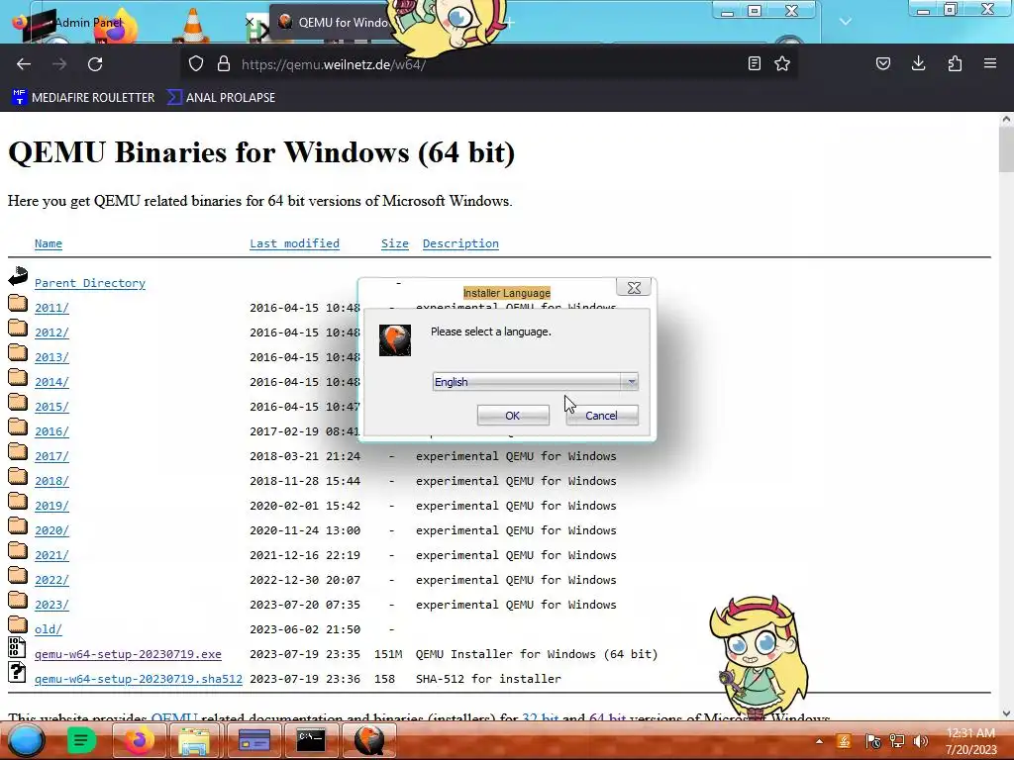Open the taskbar clock and date
Image resolution: width=1014 pixels, height=760 pixels.
tap(970, 741)
